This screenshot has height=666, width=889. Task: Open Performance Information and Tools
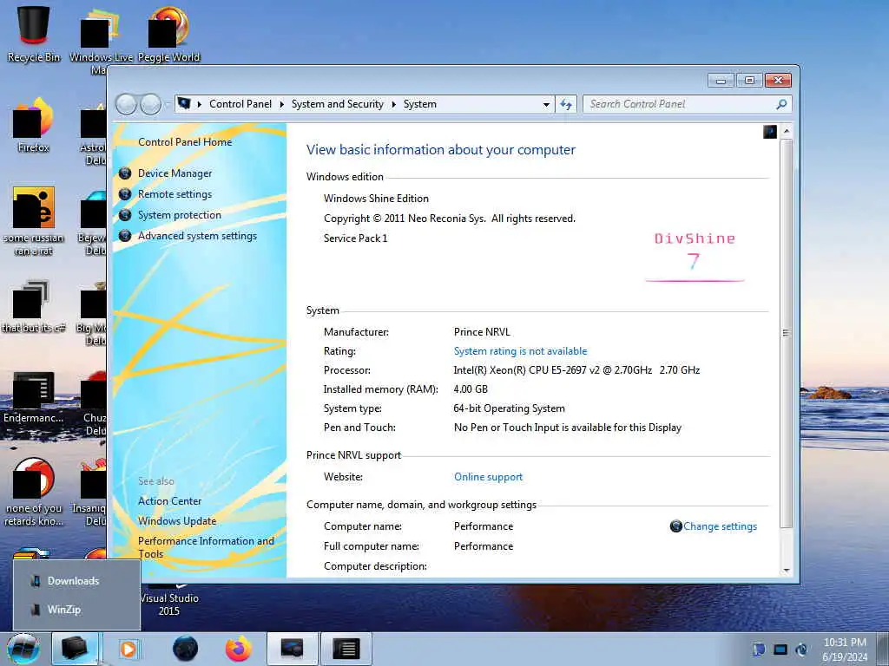tap(206, 547)
